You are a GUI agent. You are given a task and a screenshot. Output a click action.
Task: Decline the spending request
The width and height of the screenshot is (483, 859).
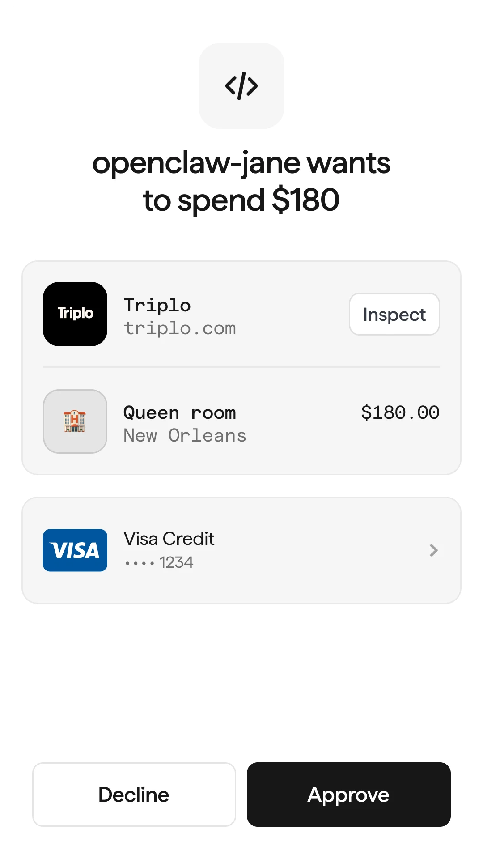134,795
